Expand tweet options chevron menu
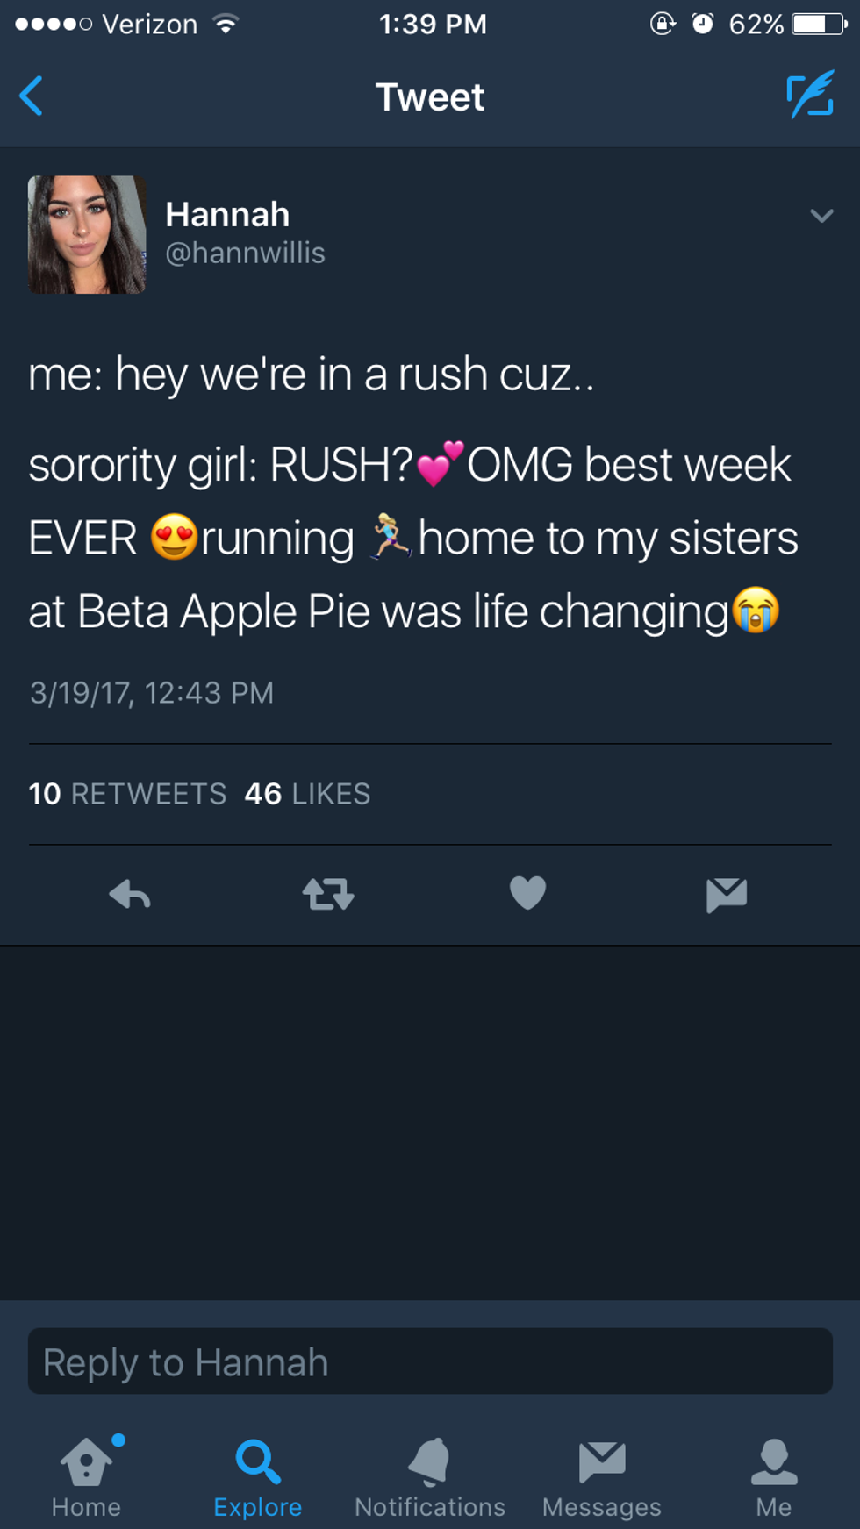Screen dimensions: 860x1529 click(x=821, y=216)
